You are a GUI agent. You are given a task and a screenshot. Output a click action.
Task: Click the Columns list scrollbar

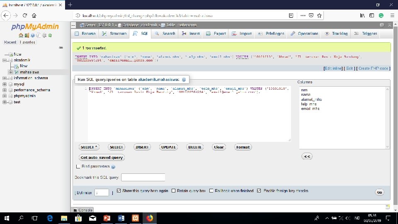coord(387,118)
